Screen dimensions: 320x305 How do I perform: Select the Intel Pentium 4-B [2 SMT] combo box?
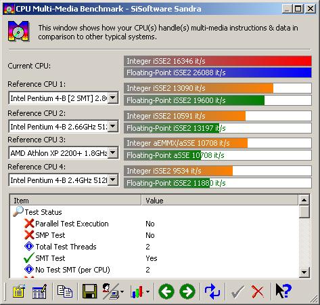(63, 98)
